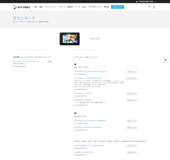The image size is (170, 160).
Task: Click the globe icon in top bar
Action: pyautogui.click(x=137, y=2)
